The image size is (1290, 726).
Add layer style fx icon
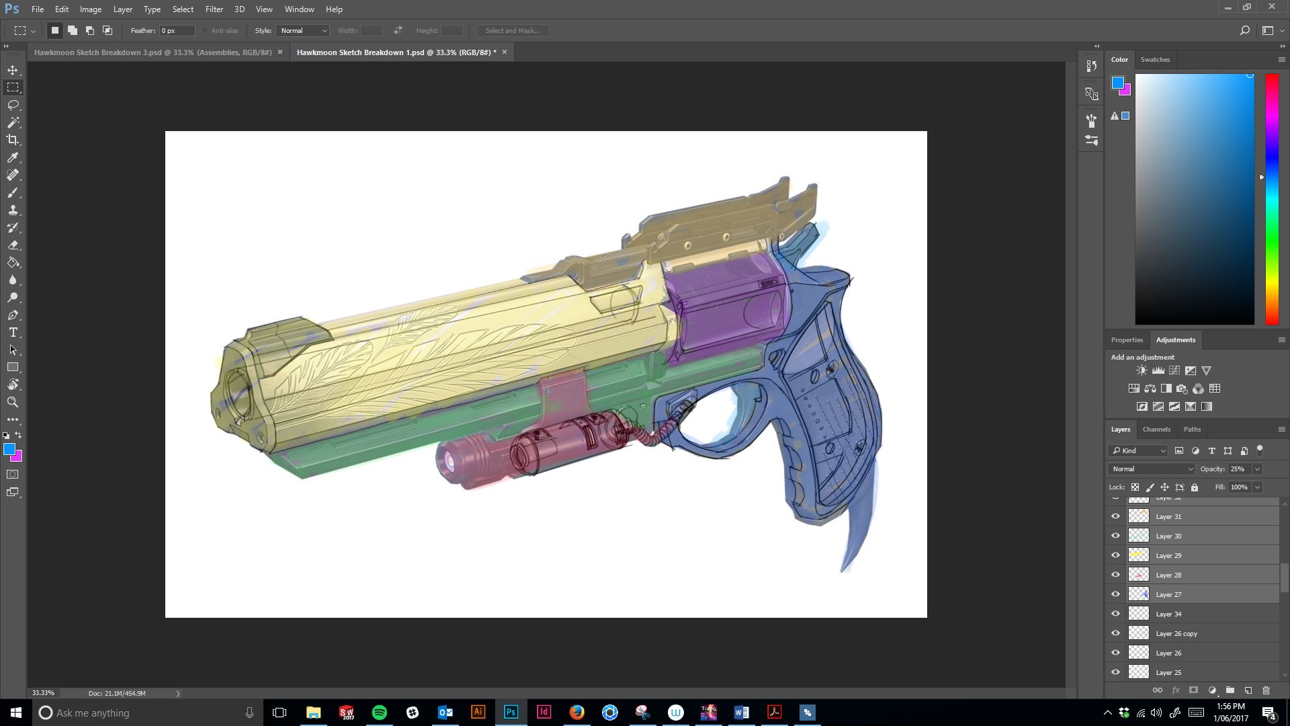point(1176,690)
